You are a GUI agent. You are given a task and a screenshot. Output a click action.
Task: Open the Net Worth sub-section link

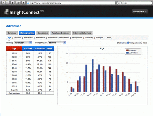[x=28, y=38]
